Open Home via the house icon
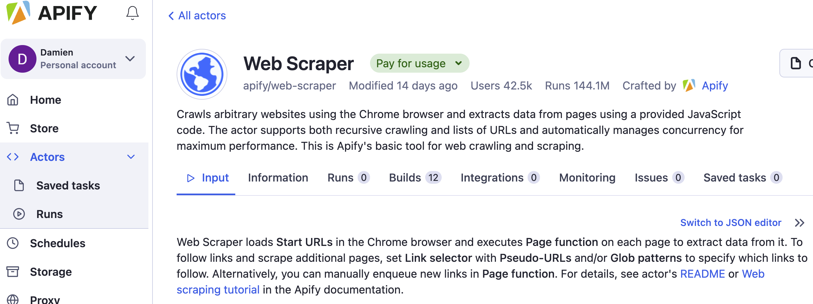The height and width of the screenshot is (304, 813). 13,100
